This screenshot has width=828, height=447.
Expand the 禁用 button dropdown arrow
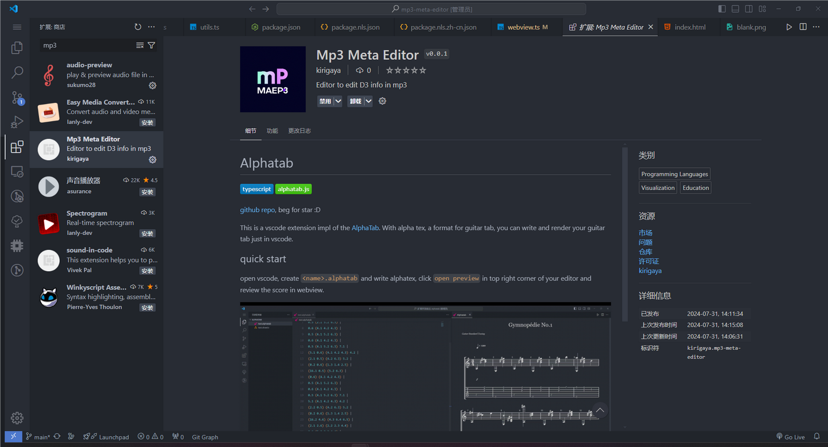[x=337, y=101]
